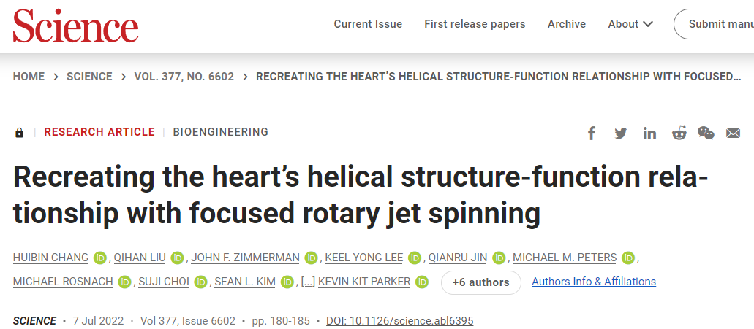This screenshot has height=329, width=754.
Task: Go to HOME in breadcrumb
Action: 29,77
